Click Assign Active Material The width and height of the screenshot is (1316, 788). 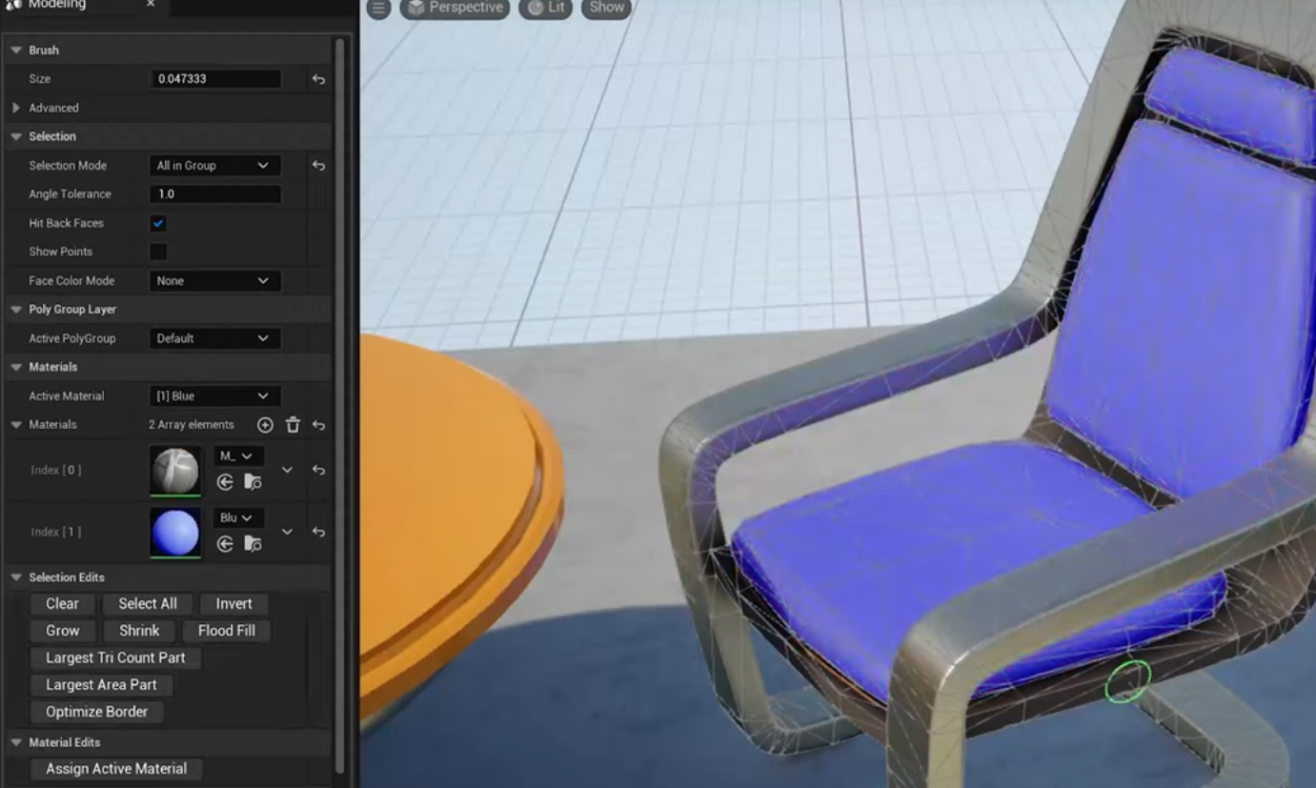[116, 769]
